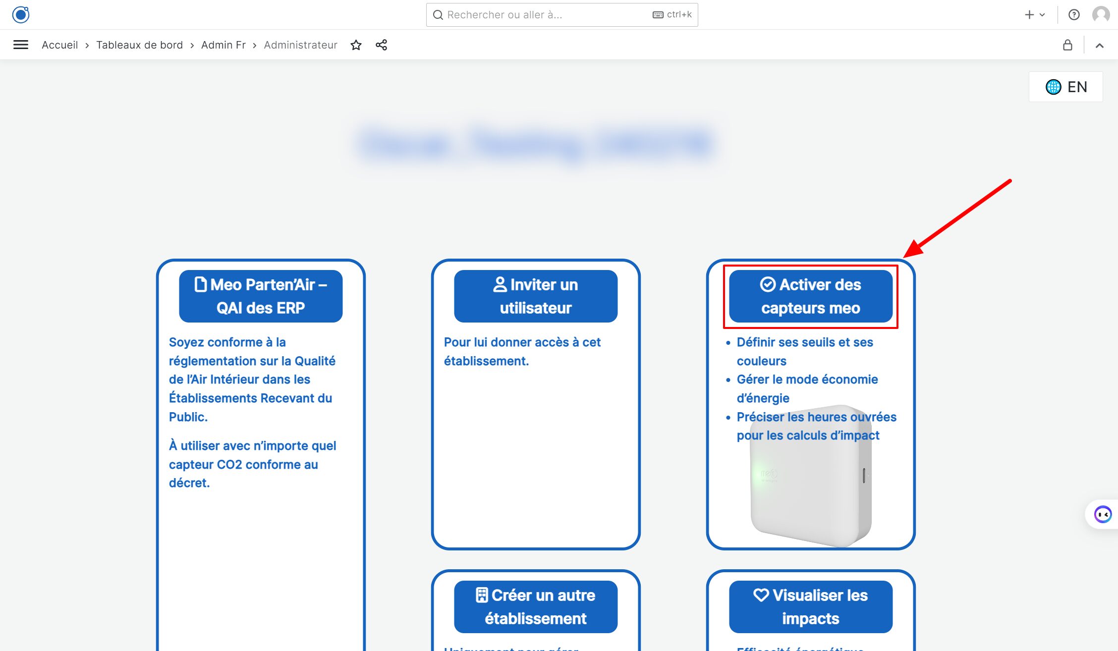This screenshot has height=651, width=1118.
Task: Click Visualiser les impacts button
Action: [811, 607]
